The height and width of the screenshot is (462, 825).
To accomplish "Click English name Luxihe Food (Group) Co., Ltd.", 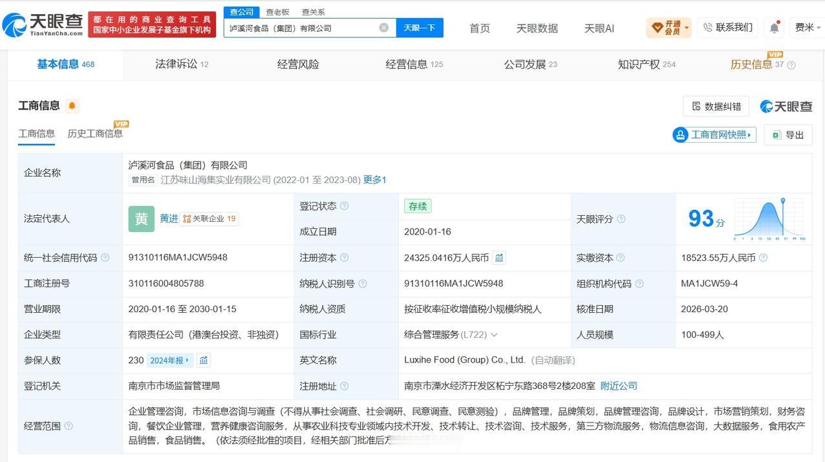I will point(465,360).
